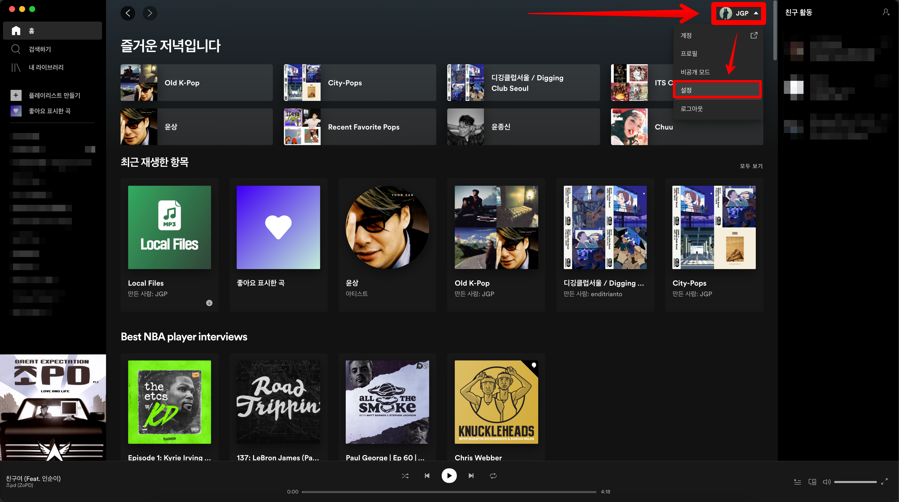Toggle repeat mode
Screen dimensions: 899x502
tap(493, 475)
